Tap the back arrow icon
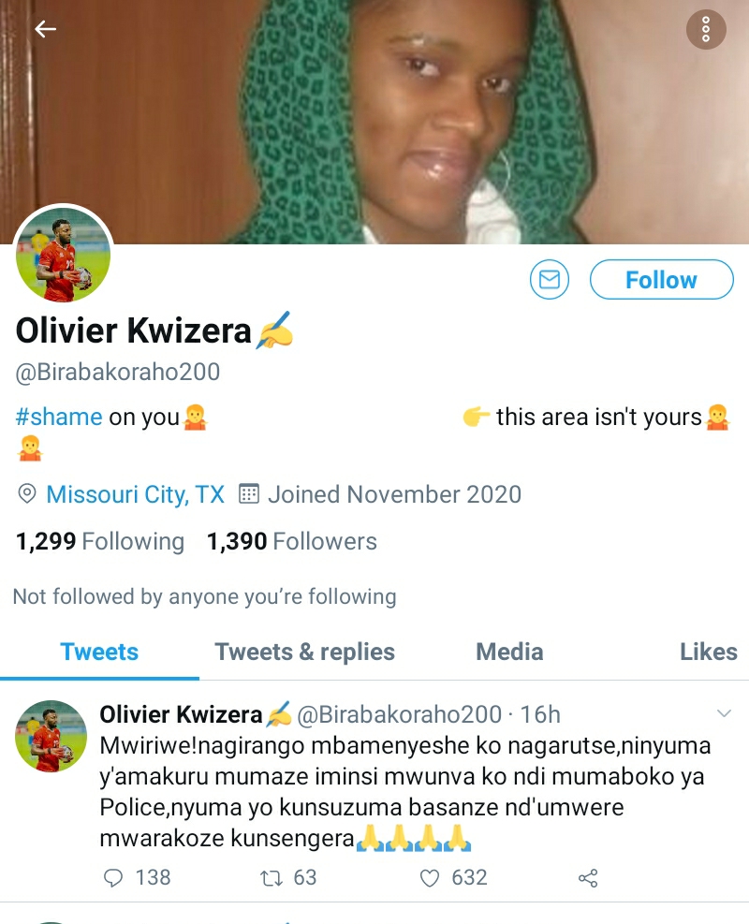This screenshot has width=749, height=924. tap(45, 30)
